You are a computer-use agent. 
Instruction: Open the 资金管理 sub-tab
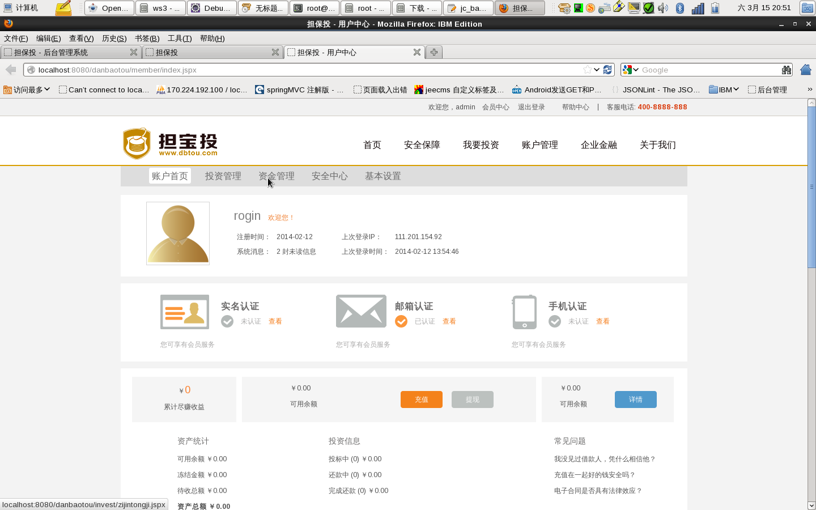pos(277,176)
